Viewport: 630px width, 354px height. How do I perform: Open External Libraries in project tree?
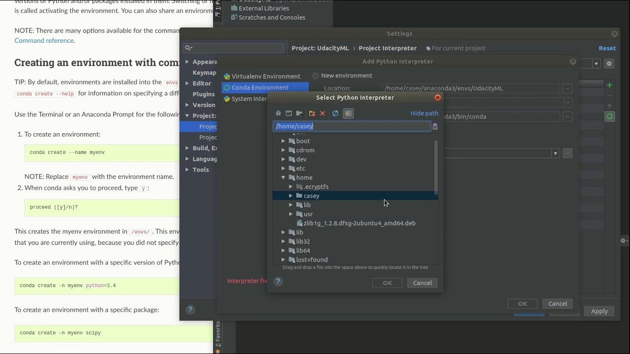260,8
